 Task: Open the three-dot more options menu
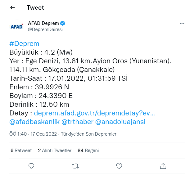coord(182,23)
